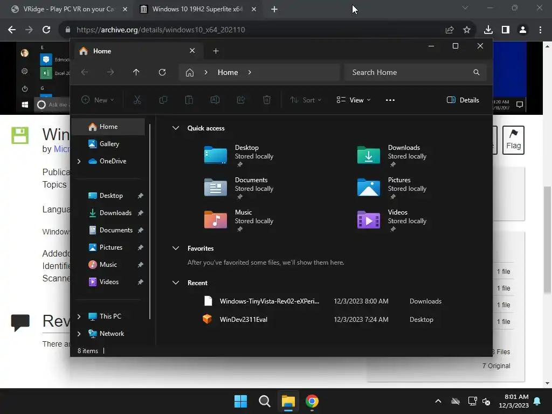Viewport: 552px width, 414px height.
Task: Click the browser page vertical scrollbar
Action: [x=547, y=239]
